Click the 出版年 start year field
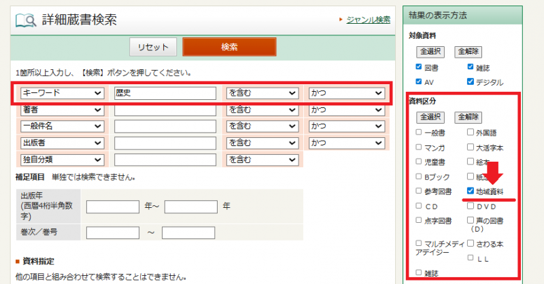Viewport: 544px width, 284px height. pyautogui.click(x=112, y=207)
